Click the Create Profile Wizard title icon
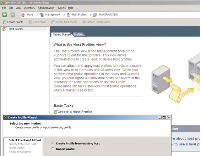 pyautogui.click(x=6, y=118)
